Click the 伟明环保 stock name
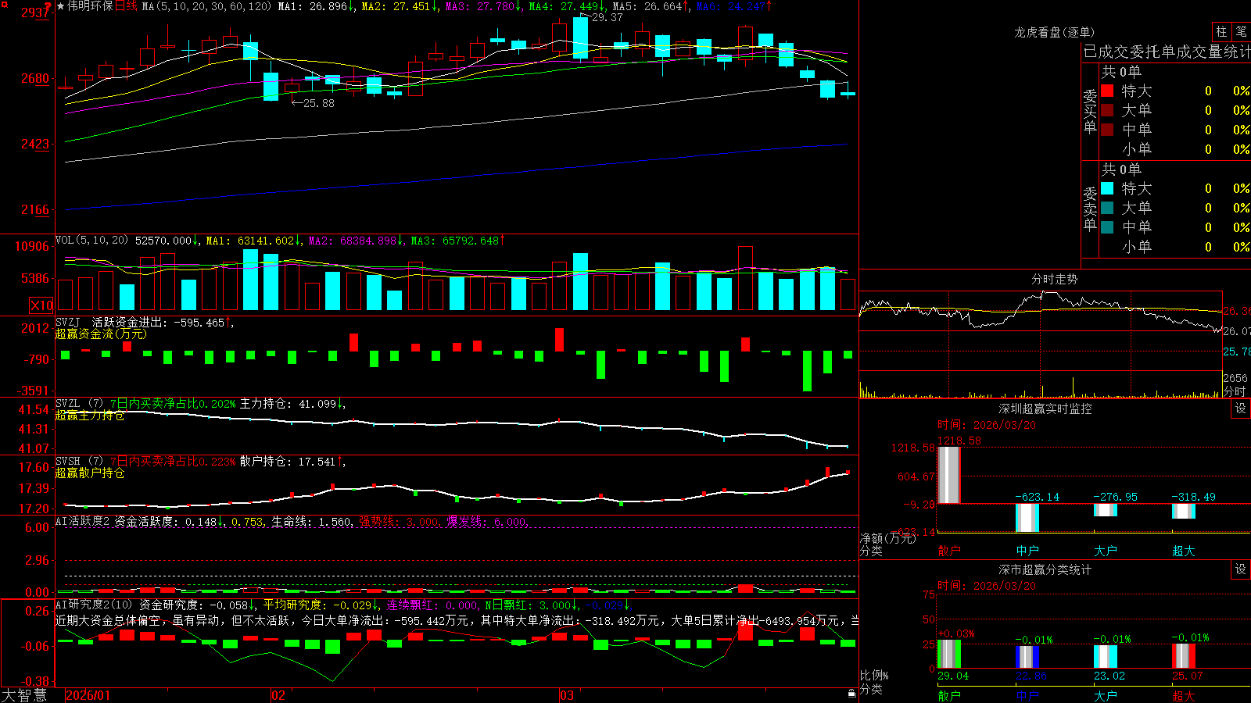 point(91,6)
